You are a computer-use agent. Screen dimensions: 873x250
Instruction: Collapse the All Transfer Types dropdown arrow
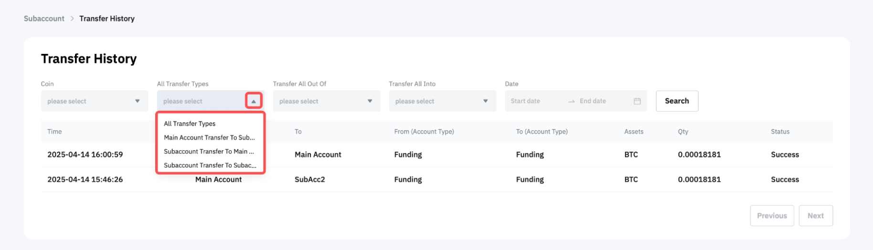tap(254, 101)
